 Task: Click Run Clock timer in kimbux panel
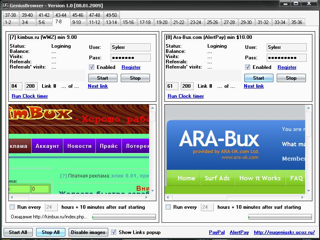[30, 96]
